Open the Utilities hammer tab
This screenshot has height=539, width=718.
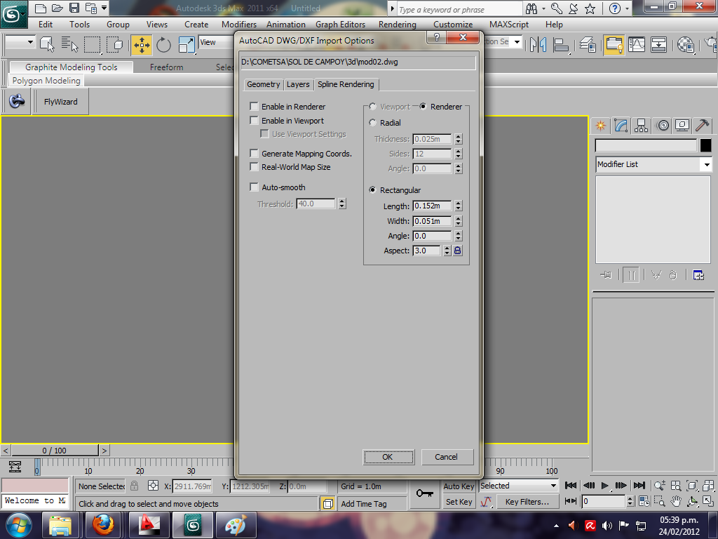[x=702, y=125]
